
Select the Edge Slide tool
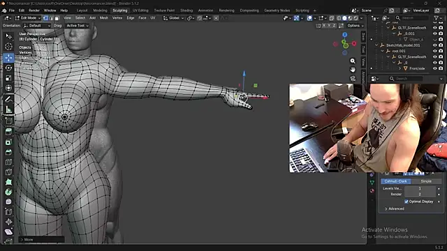click(8, 212)
